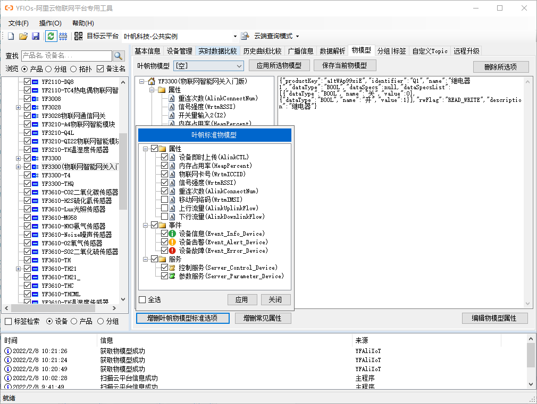Open the 云端查询模式 dropdown arrow
Image resolution: width=537 pixels, height=404 pixels.
click(x=297, y=36)
